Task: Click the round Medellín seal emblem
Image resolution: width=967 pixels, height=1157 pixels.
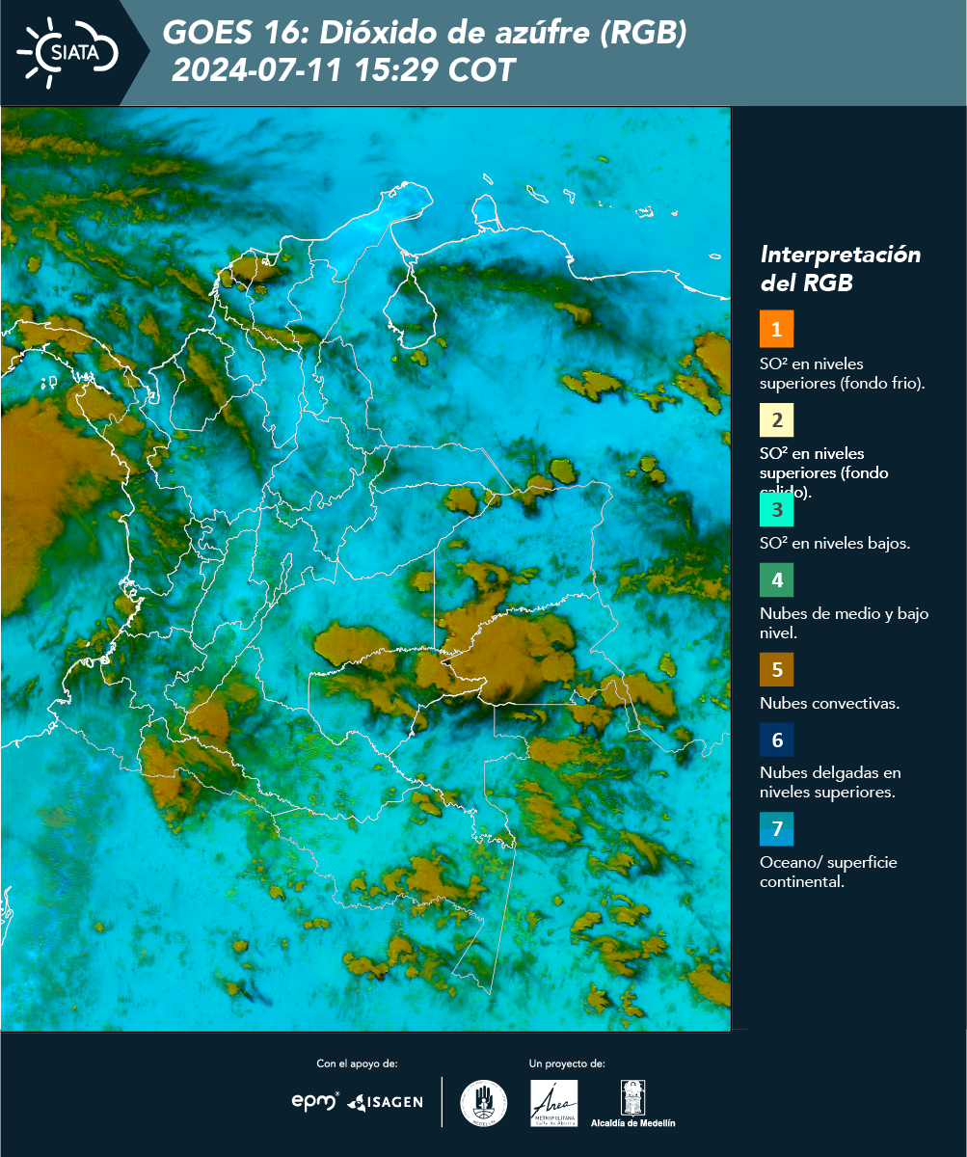Action: 483,1103
